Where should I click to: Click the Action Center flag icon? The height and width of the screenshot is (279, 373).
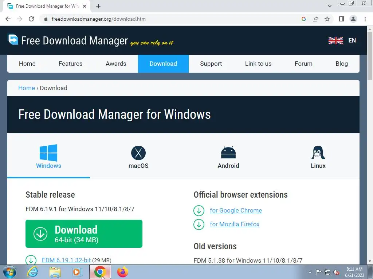(318, 272)
